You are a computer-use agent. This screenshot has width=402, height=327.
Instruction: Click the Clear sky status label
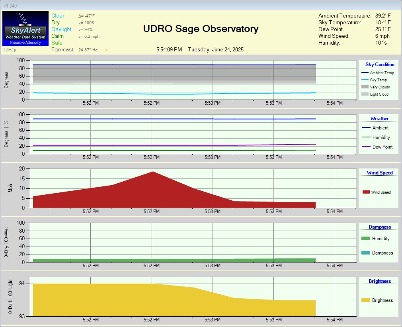[57, 16]
